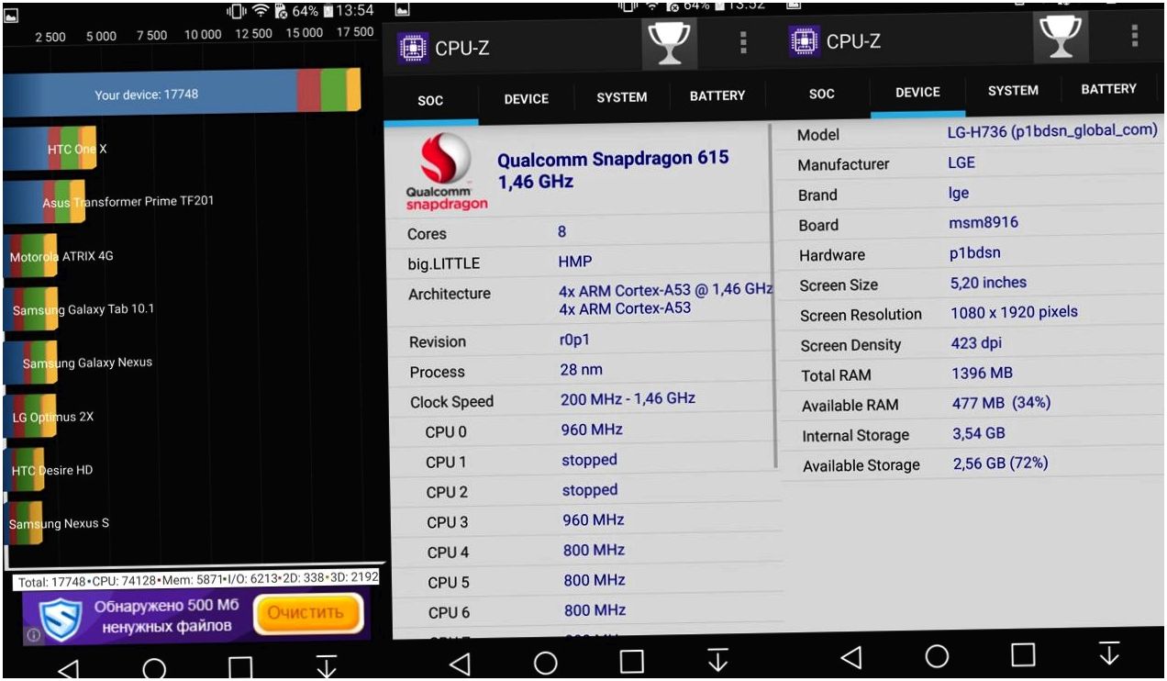The height and width of the screenshot is (681, 1167).
Task: Select the SOC tab above the Snapdragon 615 info
Action: point(430,101)
